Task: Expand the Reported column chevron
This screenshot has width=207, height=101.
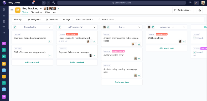Action: pyautogui.click(x=50, y=27)
